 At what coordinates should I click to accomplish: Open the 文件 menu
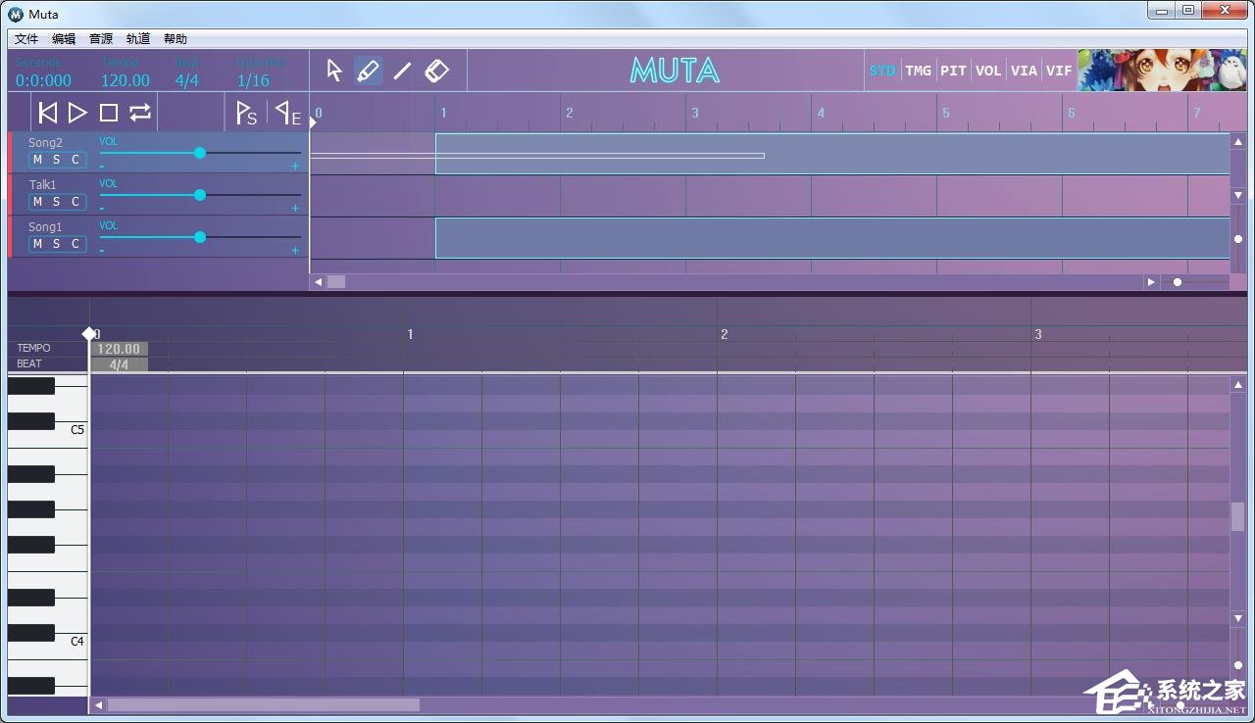click(26, 39)
